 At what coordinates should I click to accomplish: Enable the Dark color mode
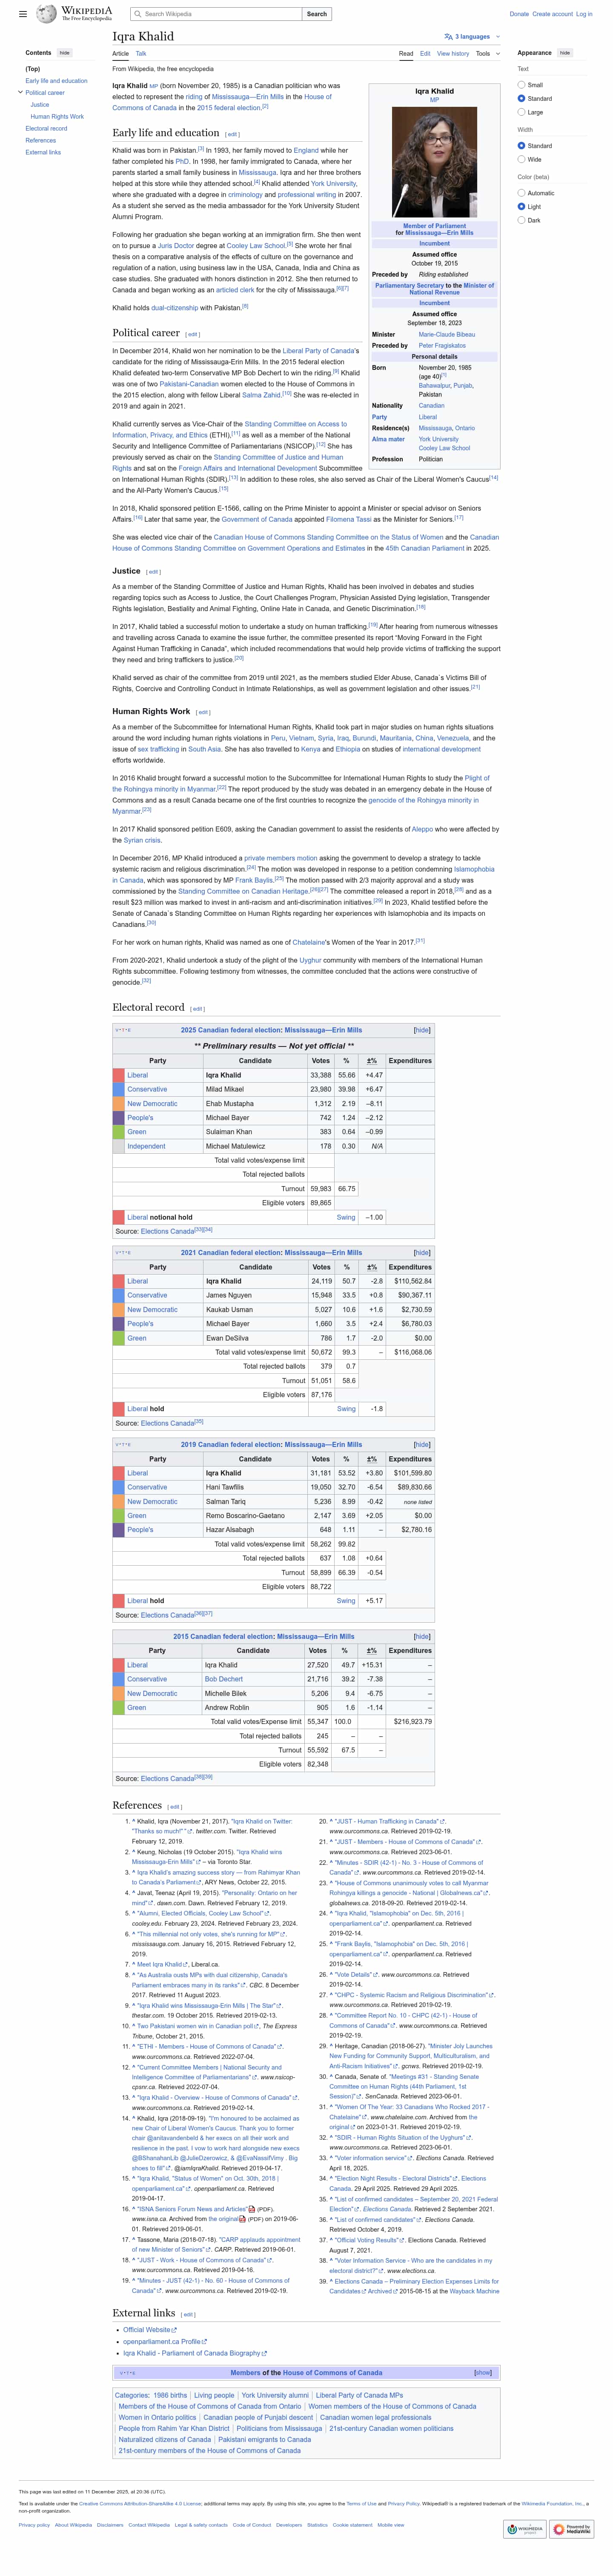tap(521, 220)
